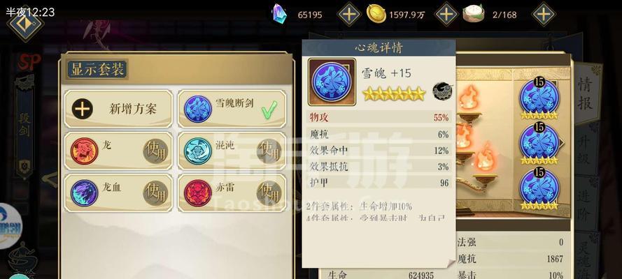The image size is (622, 279).
Task: Use the 混沌 soul set scheme
Action: [x=269, y=151]
